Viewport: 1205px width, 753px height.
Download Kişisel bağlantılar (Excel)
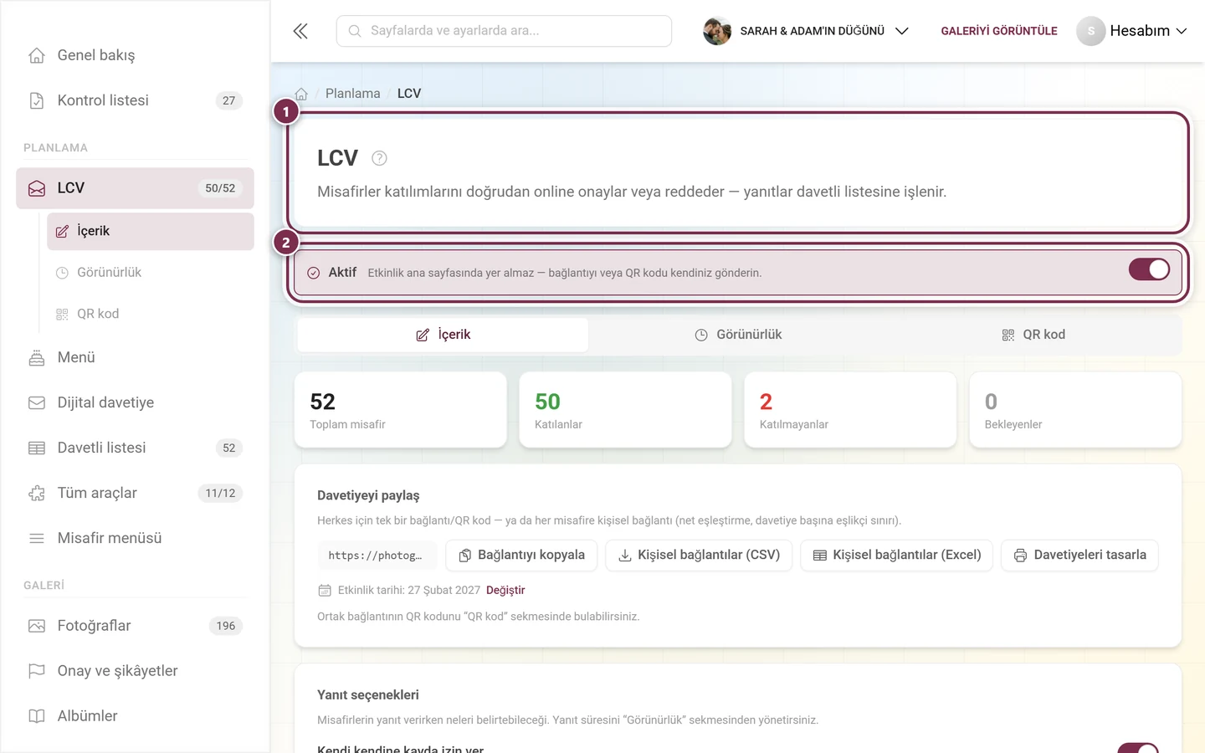[897, 555]
